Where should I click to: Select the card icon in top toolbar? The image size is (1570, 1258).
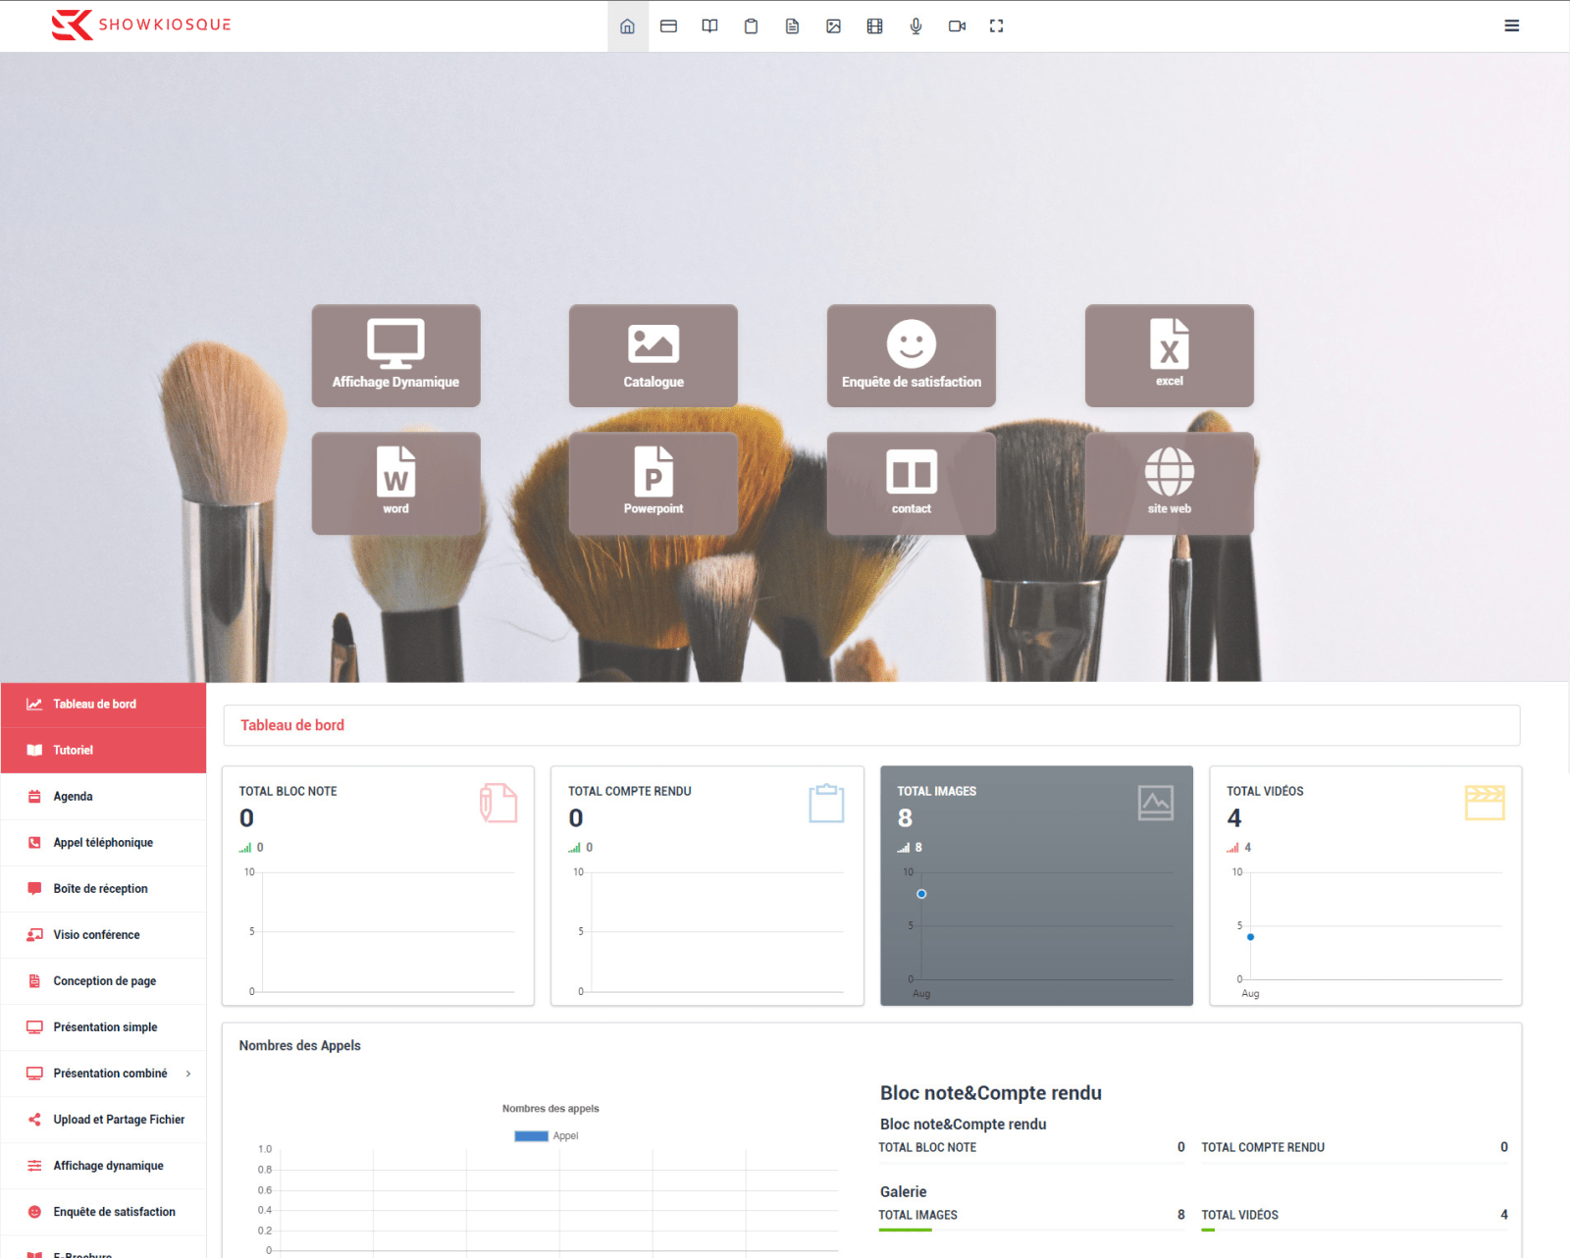pyautogui.click(x=668, y=26)
